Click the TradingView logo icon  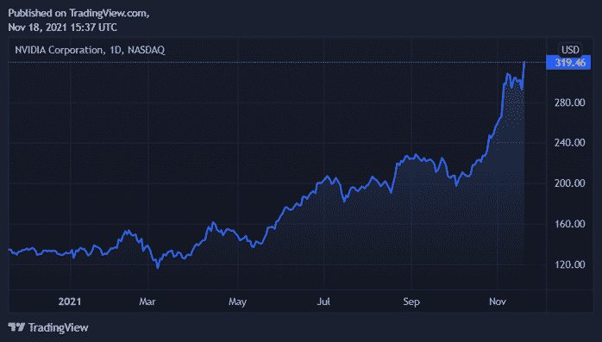pyautogui.click(x=16, y=327)
